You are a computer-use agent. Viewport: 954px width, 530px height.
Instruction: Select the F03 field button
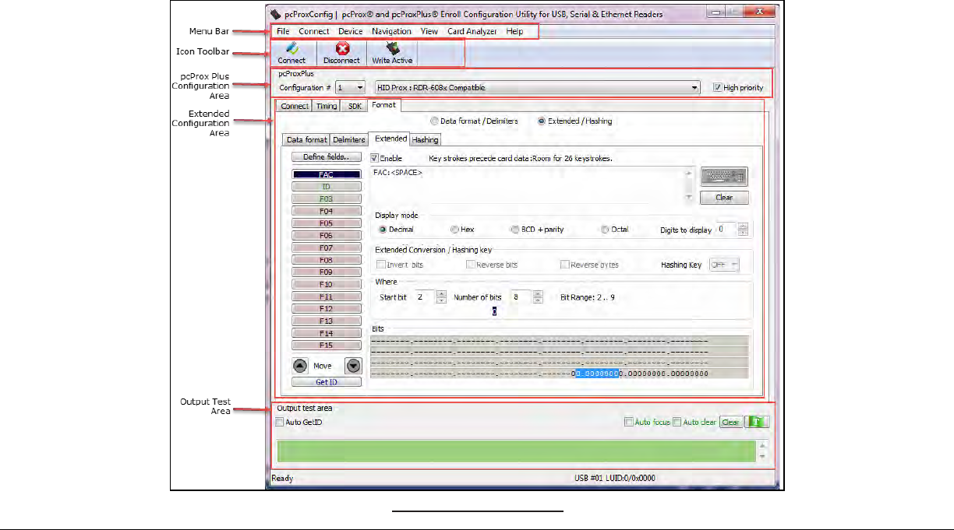tap(327, 199)
